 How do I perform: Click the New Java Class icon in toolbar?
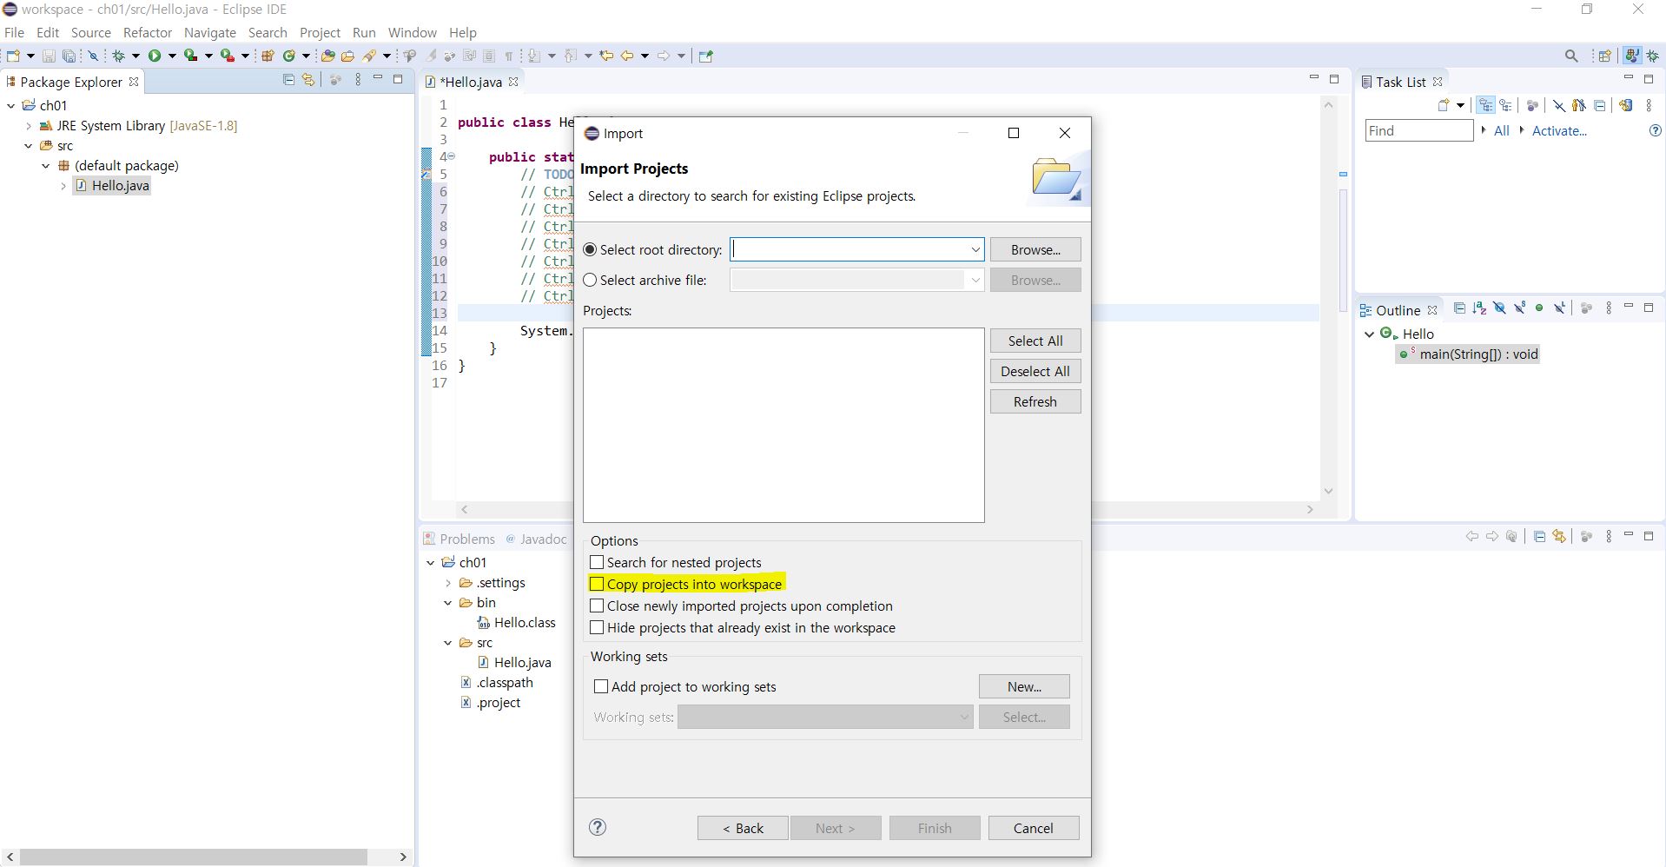point(290,56)
